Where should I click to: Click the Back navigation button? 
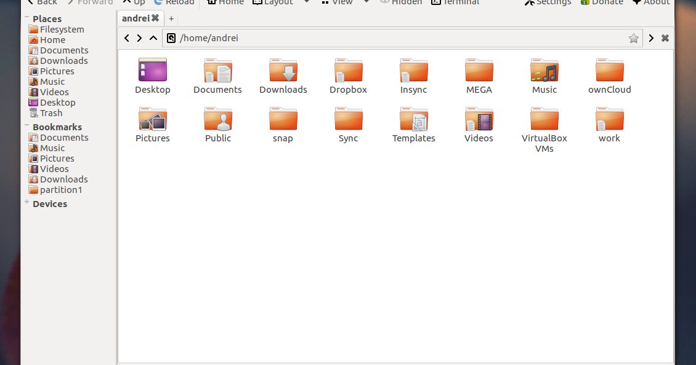(42, 2)
